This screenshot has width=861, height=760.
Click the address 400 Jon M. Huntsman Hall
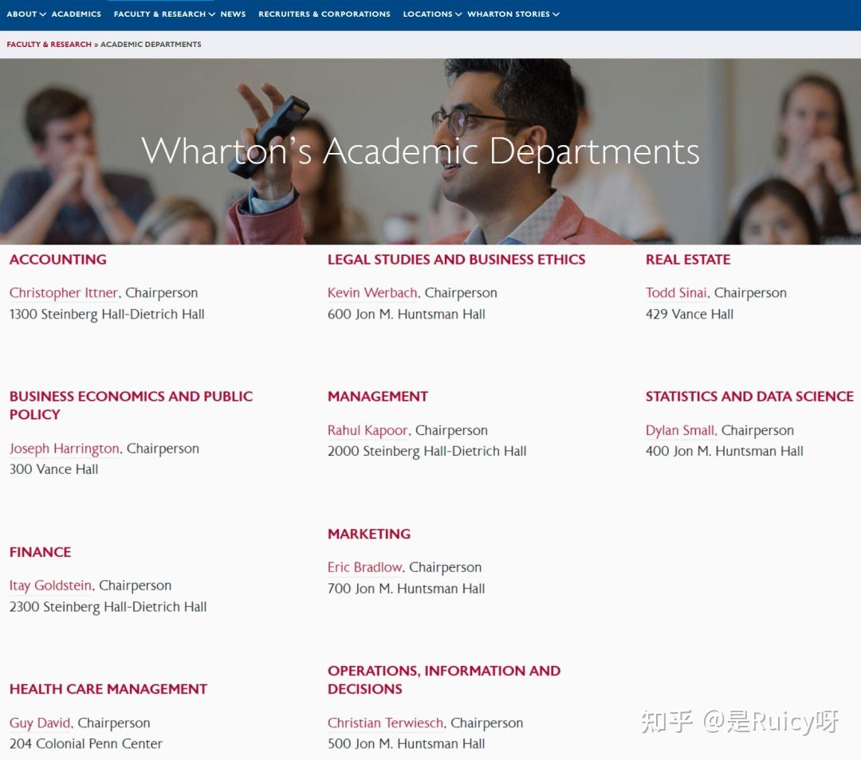724,451
